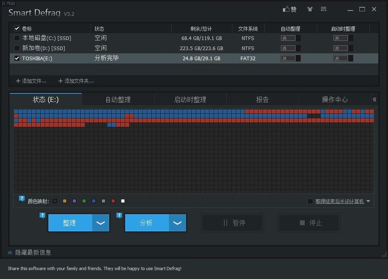Click the thumbs-up like icon
The height and width of the screenshot is (279, 388).
tap(286, 9)
